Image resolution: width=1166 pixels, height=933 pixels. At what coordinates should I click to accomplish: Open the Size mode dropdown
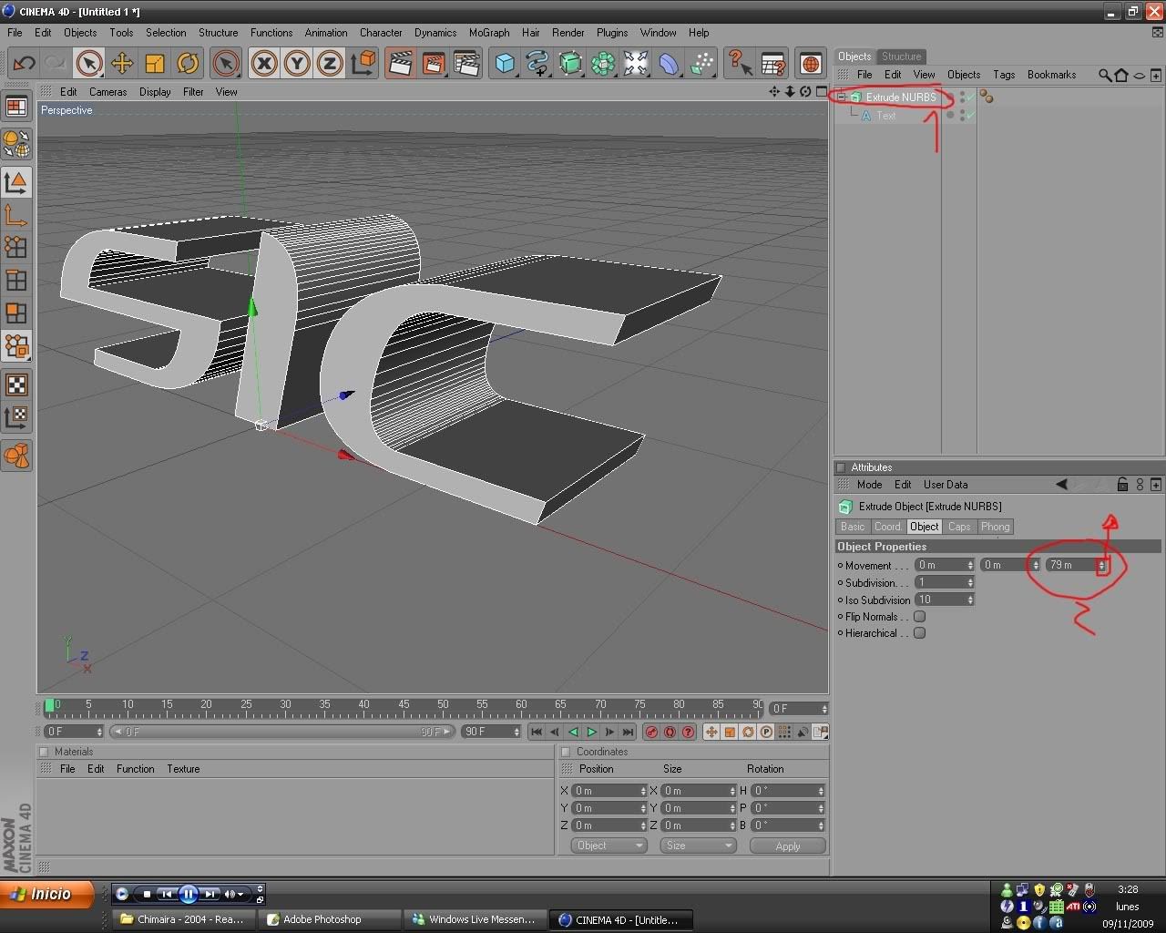point(698,846)
